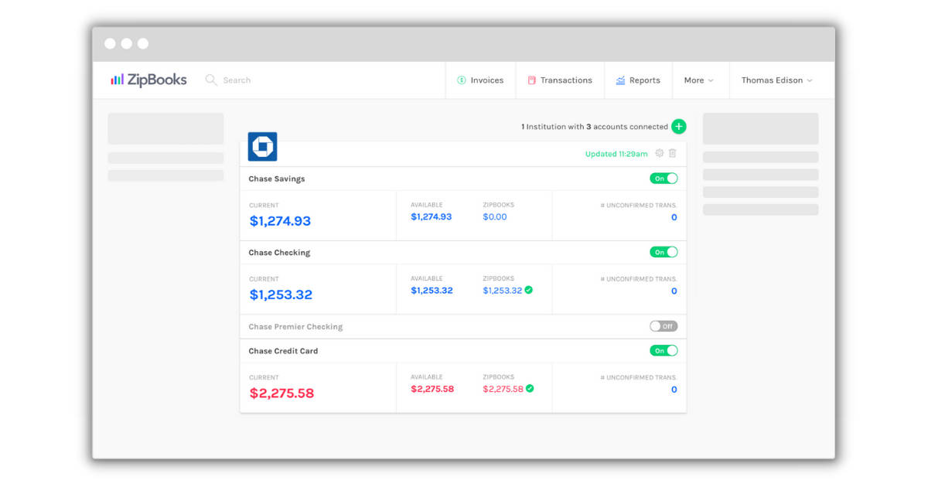The width and height of the screenshot is (928, 487).
Task: Click the Updated 11:29am refresh link
Action: [615, 154]
